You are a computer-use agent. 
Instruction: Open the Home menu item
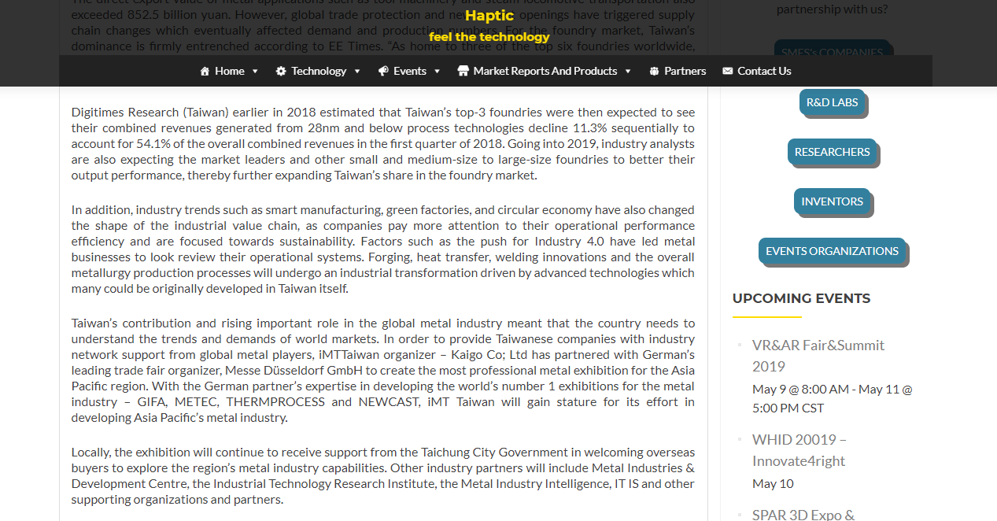[x=229, y=71]
